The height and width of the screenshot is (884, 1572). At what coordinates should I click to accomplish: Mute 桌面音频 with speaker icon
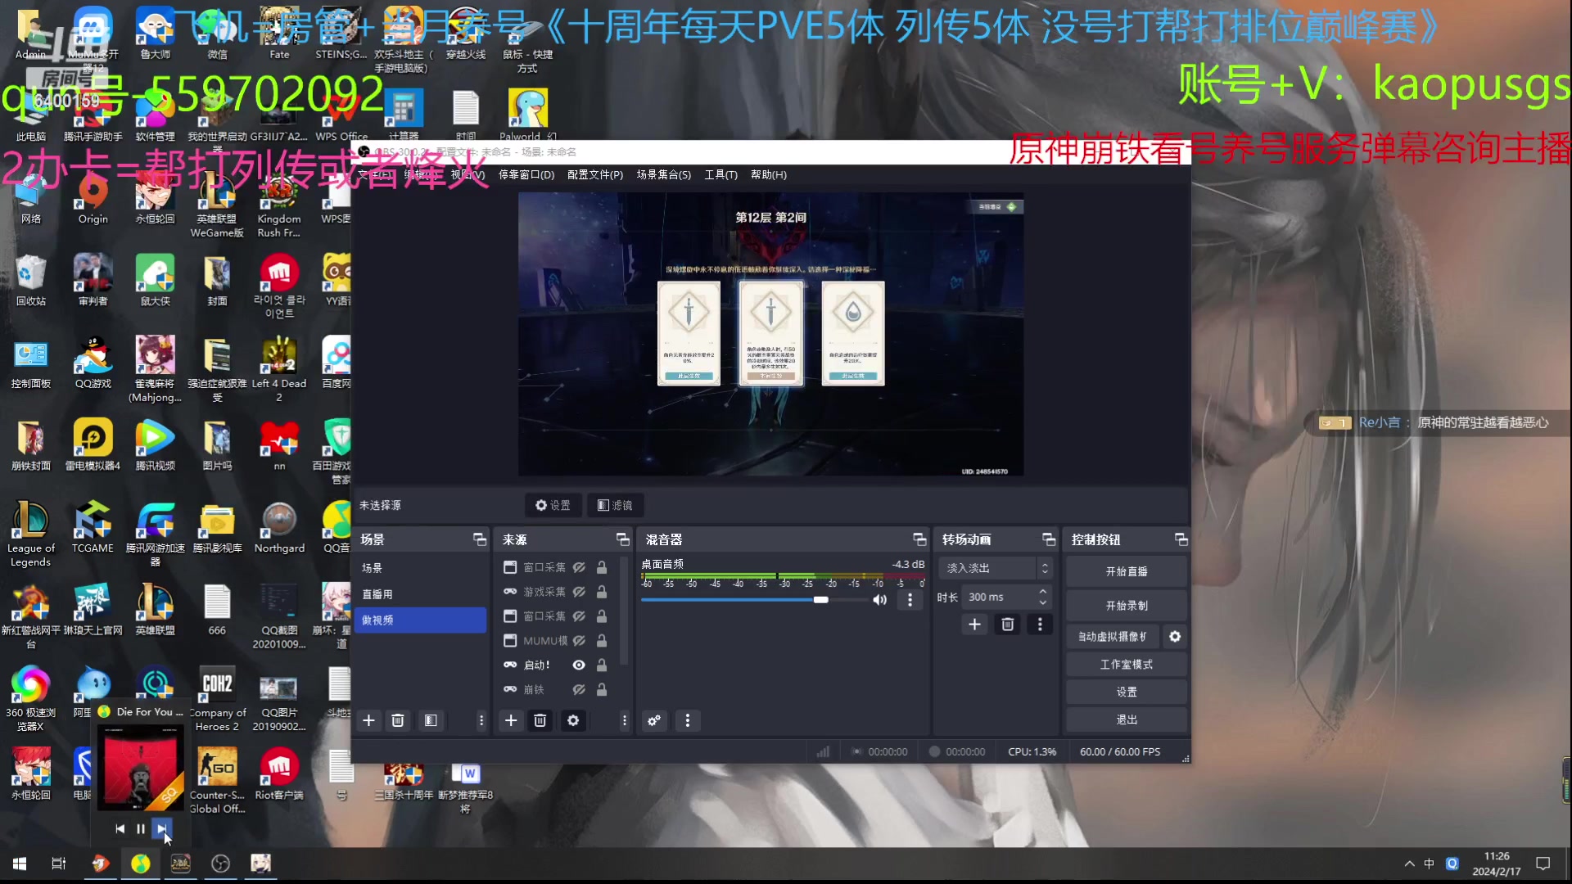tap(880, 600)
